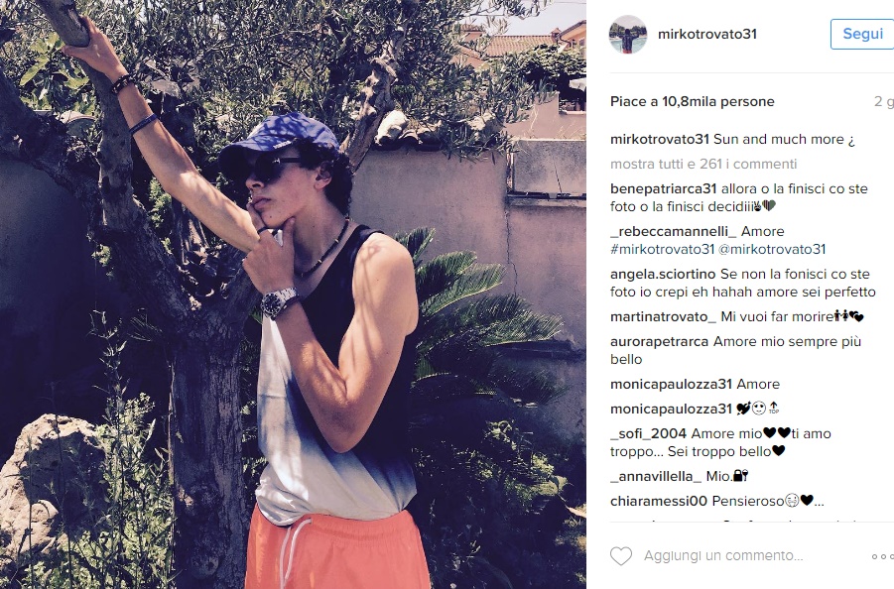This screenshot has height=589, width=894.
Task: Open martinatrovato_ profile link
Action: click(663, 317)
